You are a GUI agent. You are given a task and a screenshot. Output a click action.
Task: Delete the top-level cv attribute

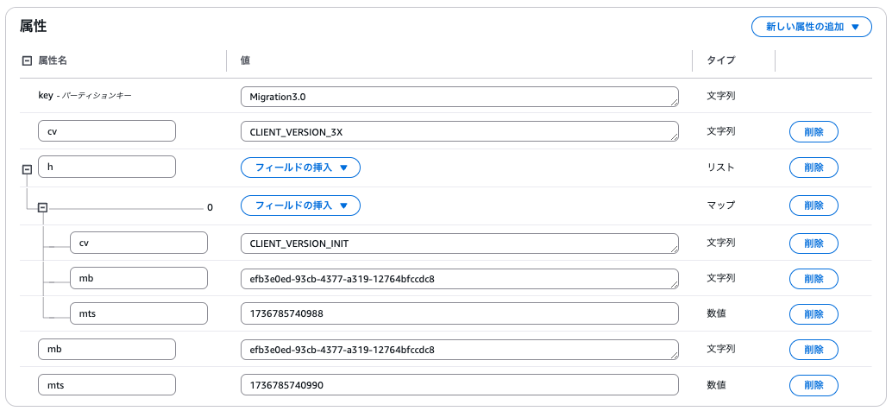(x=813, y=131)
